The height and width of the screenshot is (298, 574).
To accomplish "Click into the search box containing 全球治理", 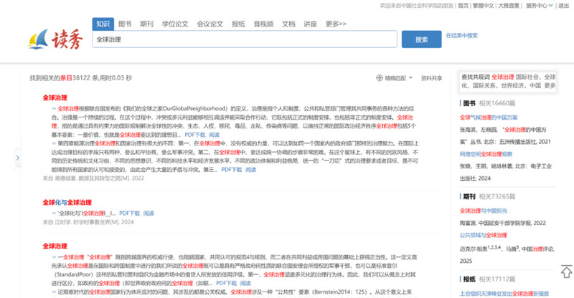I will click(244, 39).
